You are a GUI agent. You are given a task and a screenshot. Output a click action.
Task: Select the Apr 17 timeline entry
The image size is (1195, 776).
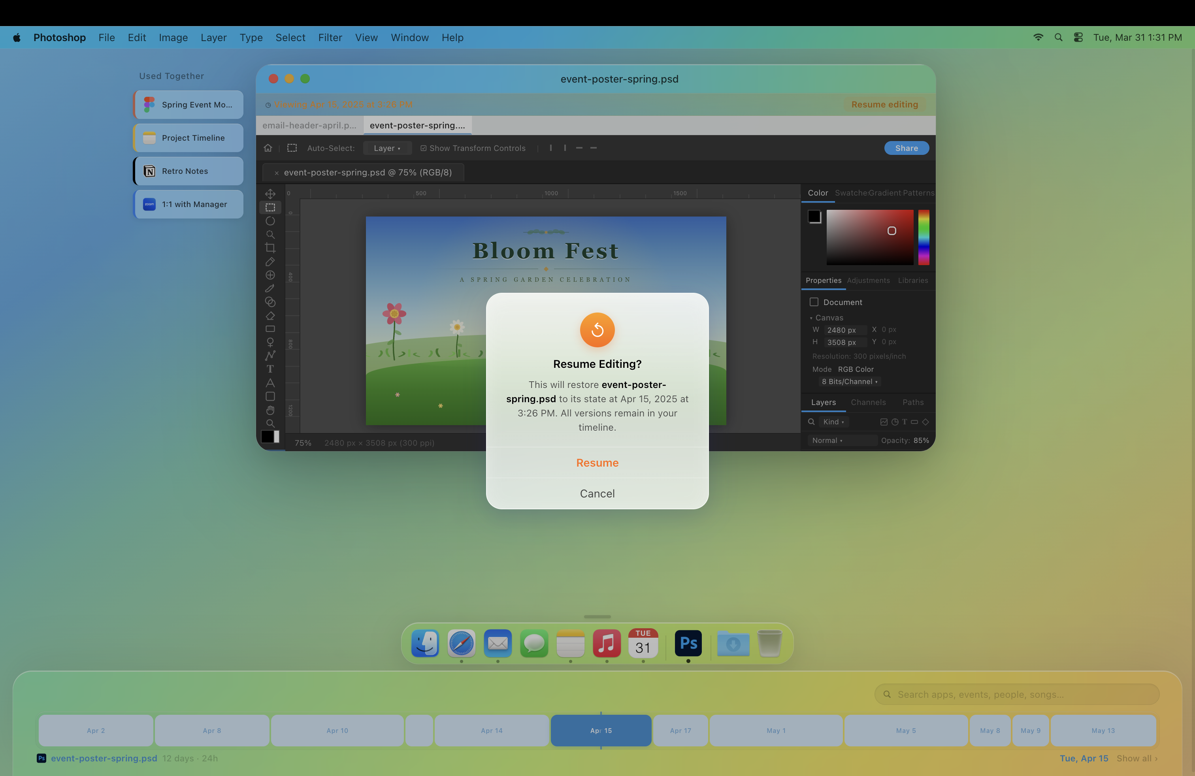[x=680, y=730]
